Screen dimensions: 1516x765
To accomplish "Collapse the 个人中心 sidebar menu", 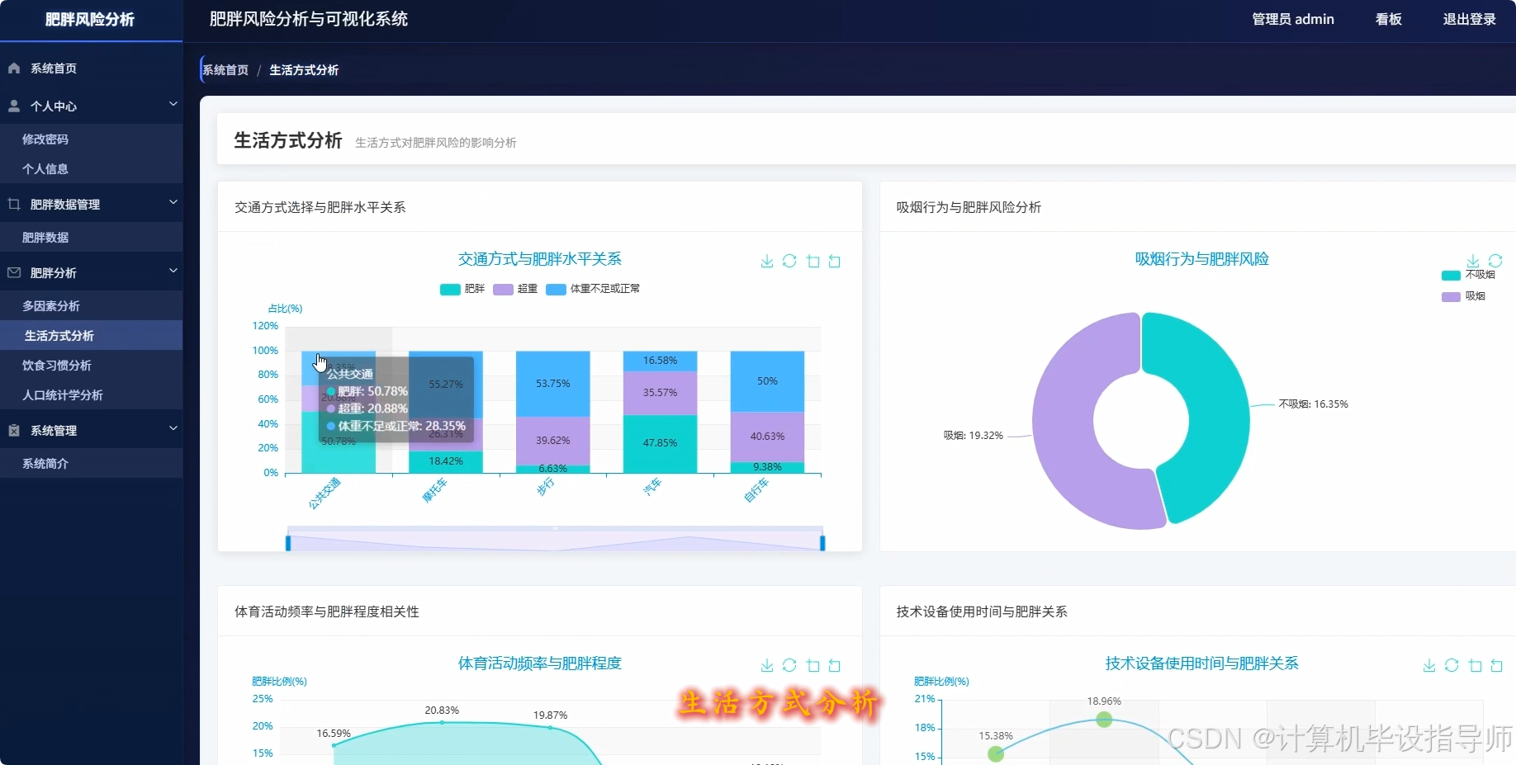I will pos(91,106).
